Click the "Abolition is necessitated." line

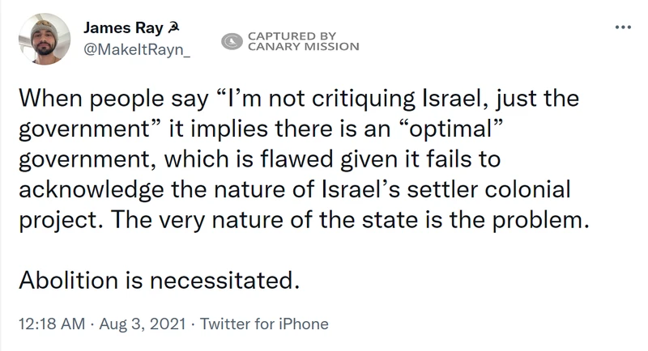tap(159, 281)
